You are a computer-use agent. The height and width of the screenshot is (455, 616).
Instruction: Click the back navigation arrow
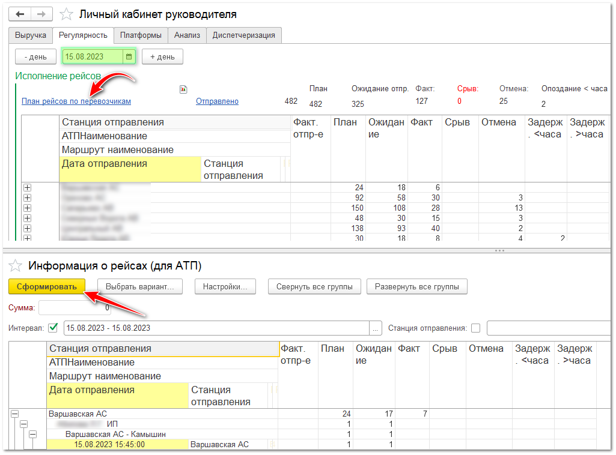coord(20,14)
